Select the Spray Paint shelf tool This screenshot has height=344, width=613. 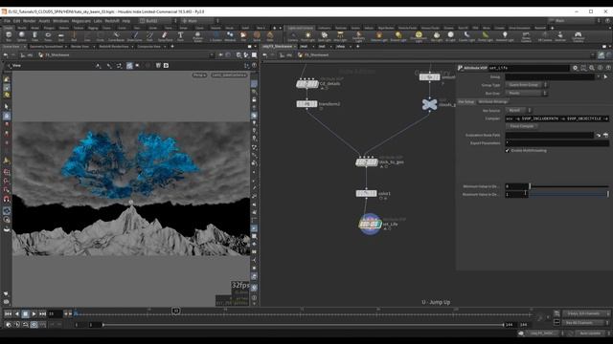click(x=165, y=36)
